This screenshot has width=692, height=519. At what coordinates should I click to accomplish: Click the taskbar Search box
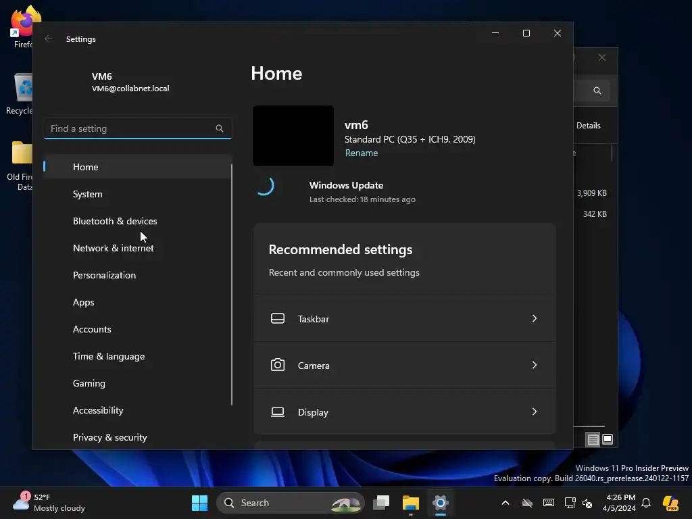[291, 503]
